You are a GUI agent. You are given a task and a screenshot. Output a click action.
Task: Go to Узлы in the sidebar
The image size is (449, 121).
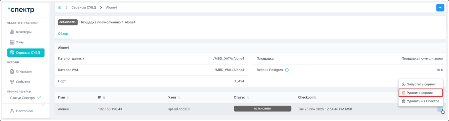[20, 42]
